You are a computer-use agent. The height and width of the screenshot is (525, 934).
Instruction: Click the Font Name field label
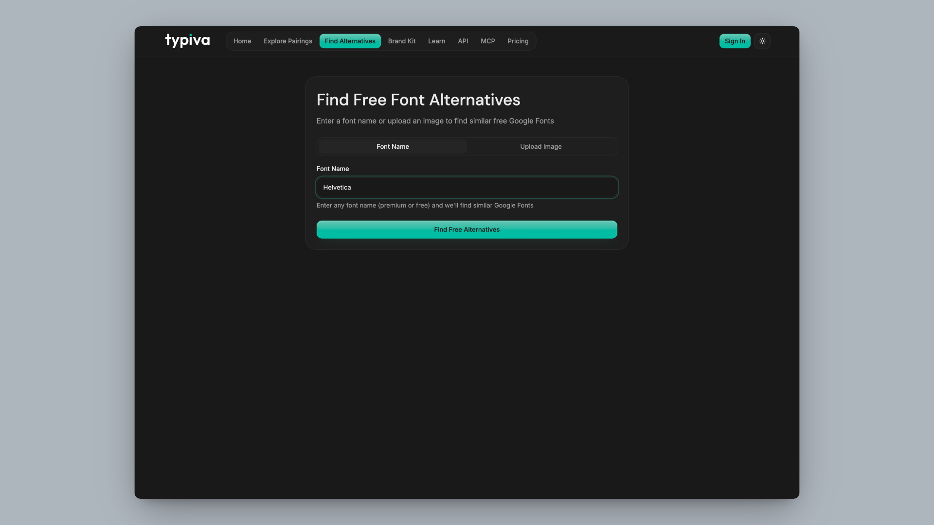coord(333,169)
